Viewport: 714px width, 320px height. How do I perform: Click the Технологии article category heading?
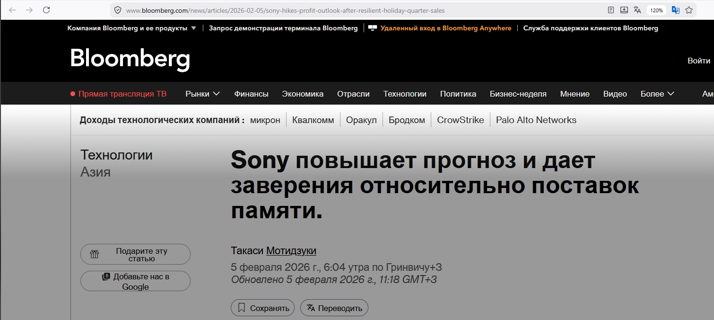(x=116, y=155)
